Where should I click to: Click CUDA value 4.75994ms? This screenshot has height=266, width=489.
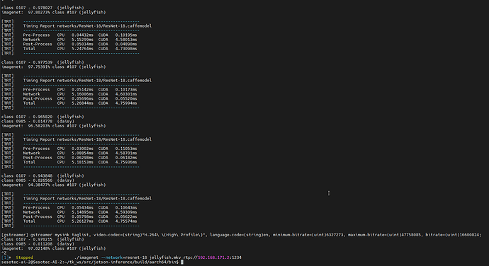pos(126,103)
